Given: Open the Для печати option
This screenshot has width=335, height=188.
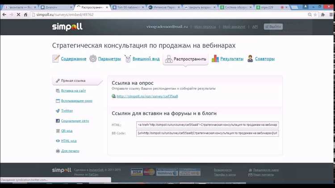Looking at the screenshot, I should [70, 151].
